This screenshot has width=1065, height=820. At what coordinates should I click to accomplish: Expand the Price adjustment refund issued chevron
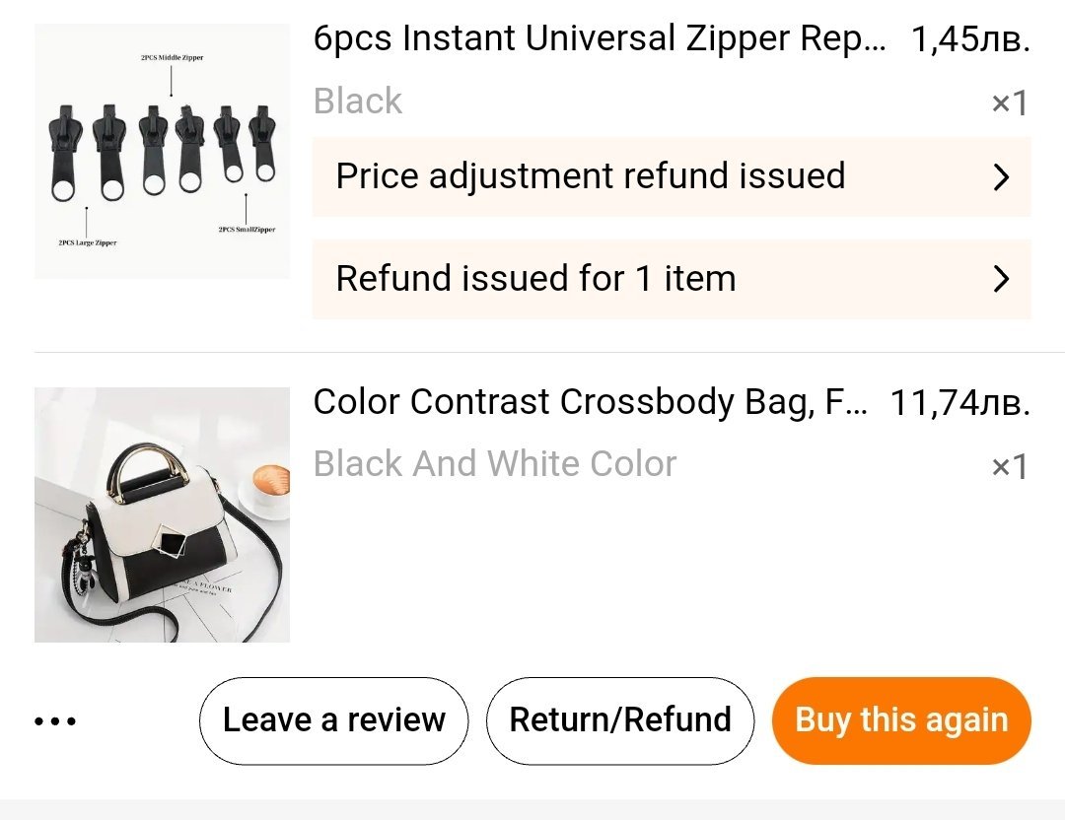(x=1001, y=177)
